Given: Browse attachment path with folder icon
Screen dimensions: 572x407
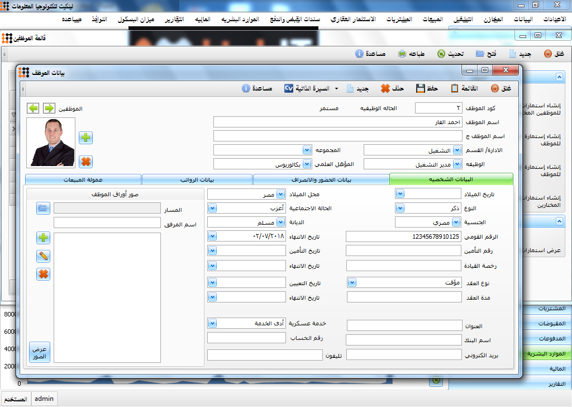Looking at the screenshot, I should click(x=43, y=209).
